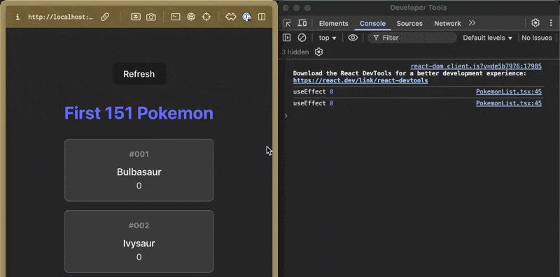Open the extensions puzzle piece icon
This screenshot has height=277, width=560.
[231, 17]
